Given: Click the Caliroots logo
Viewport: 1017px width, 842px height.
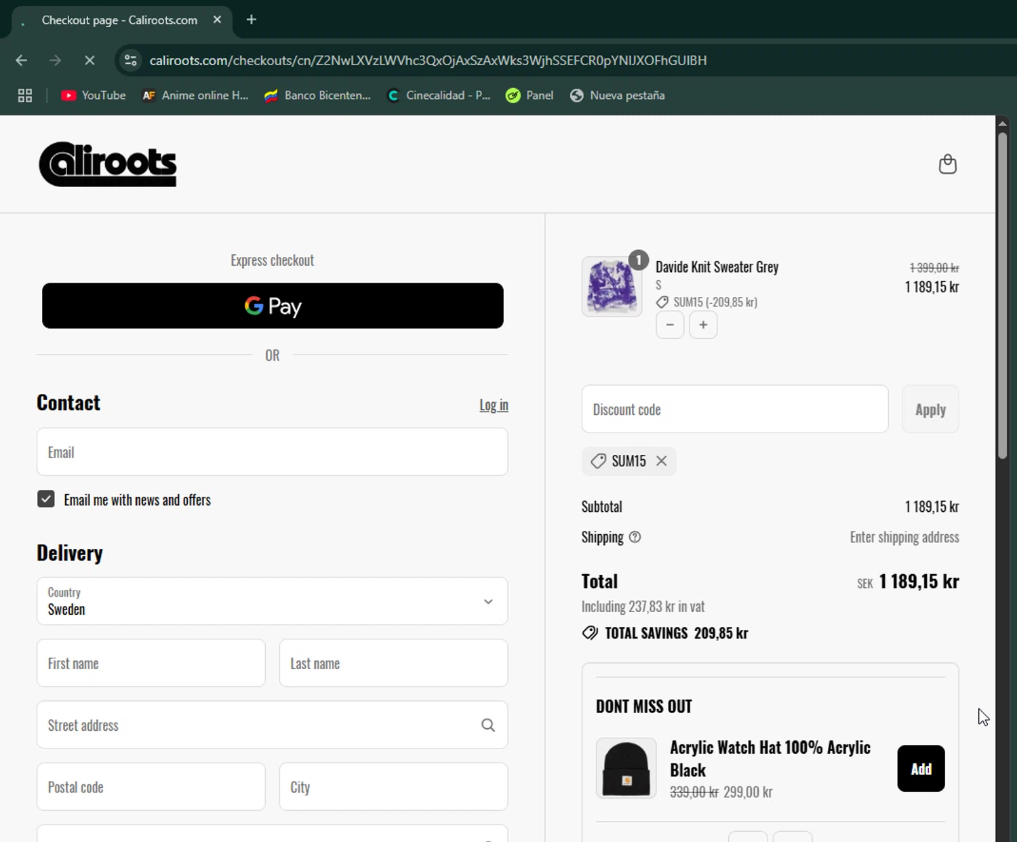Looking at the screenshot, I should click(x=108, y=164).
